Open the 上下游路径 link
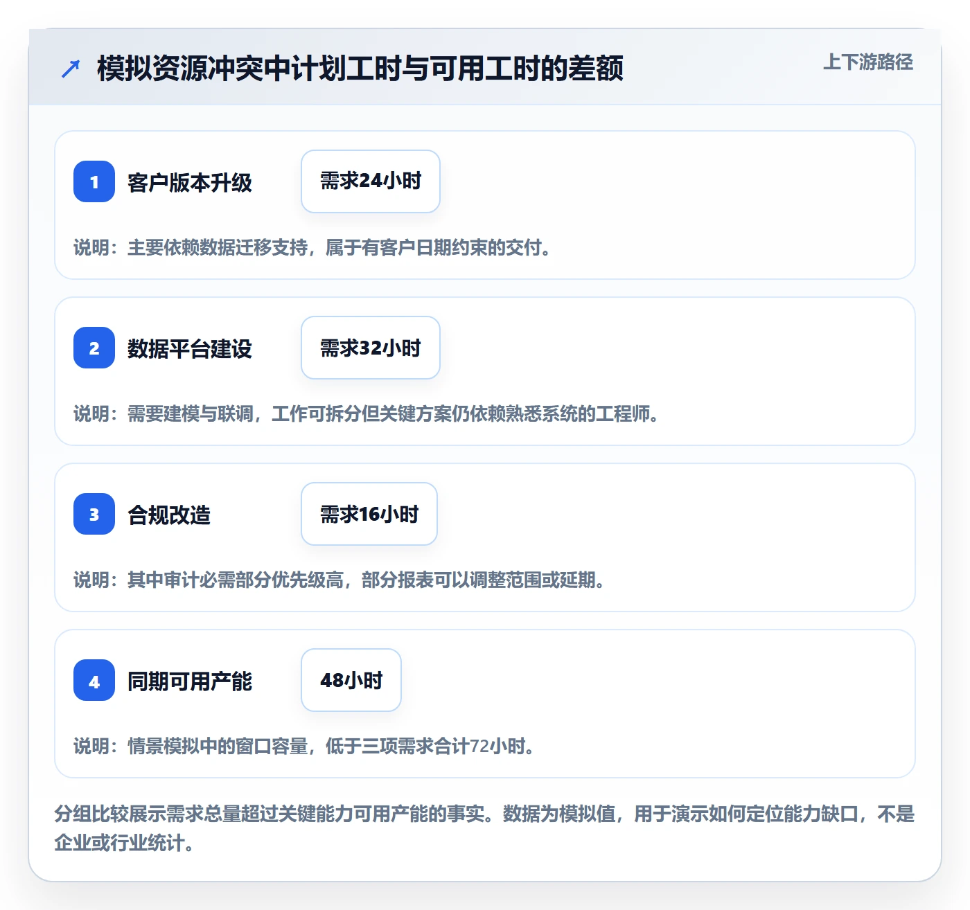970x910 pixels. click(x=867, y=62)
